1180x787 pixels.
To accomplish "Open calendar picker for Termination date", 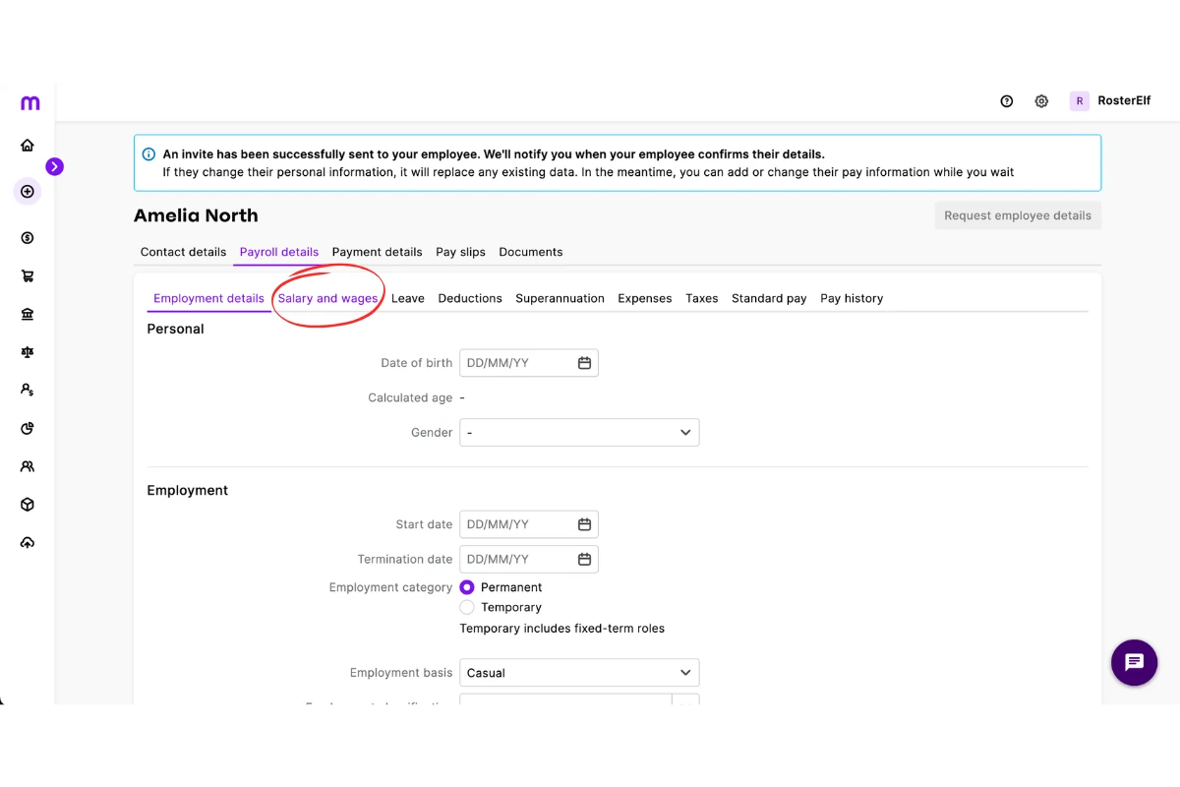I will click(x=584, y=559).
